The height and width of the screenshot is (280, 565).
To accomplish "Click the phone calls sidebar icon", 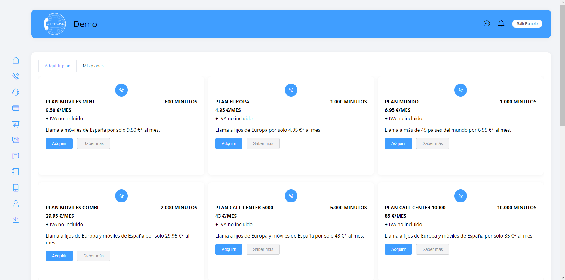I will [x=16, y=76].
